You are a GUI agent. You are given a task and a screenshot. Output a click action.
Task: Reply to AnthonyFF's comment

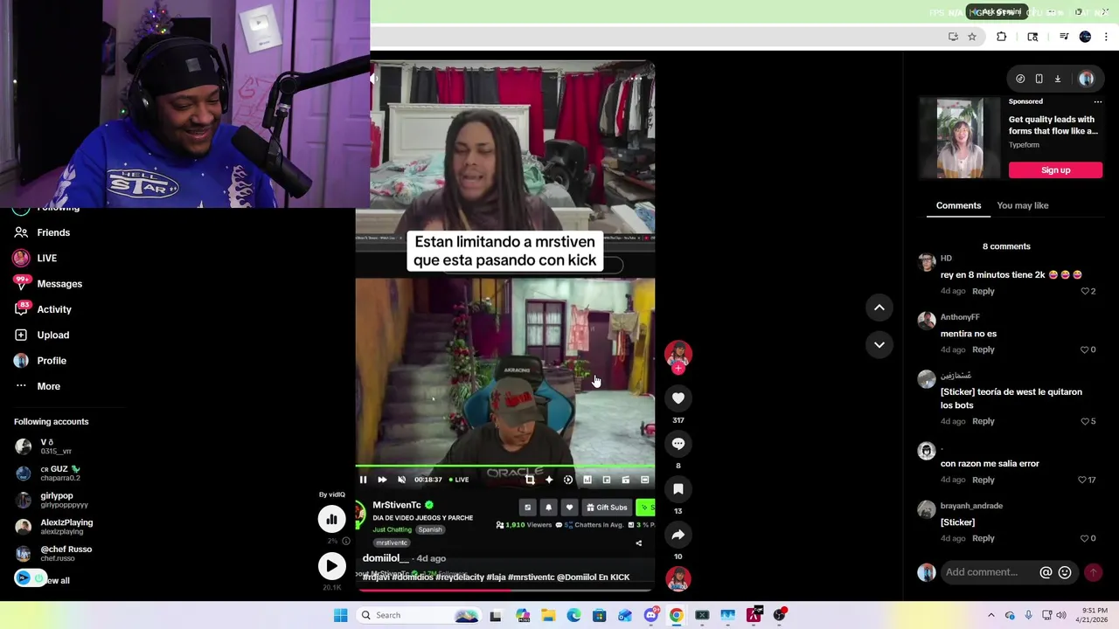(983, 349)
